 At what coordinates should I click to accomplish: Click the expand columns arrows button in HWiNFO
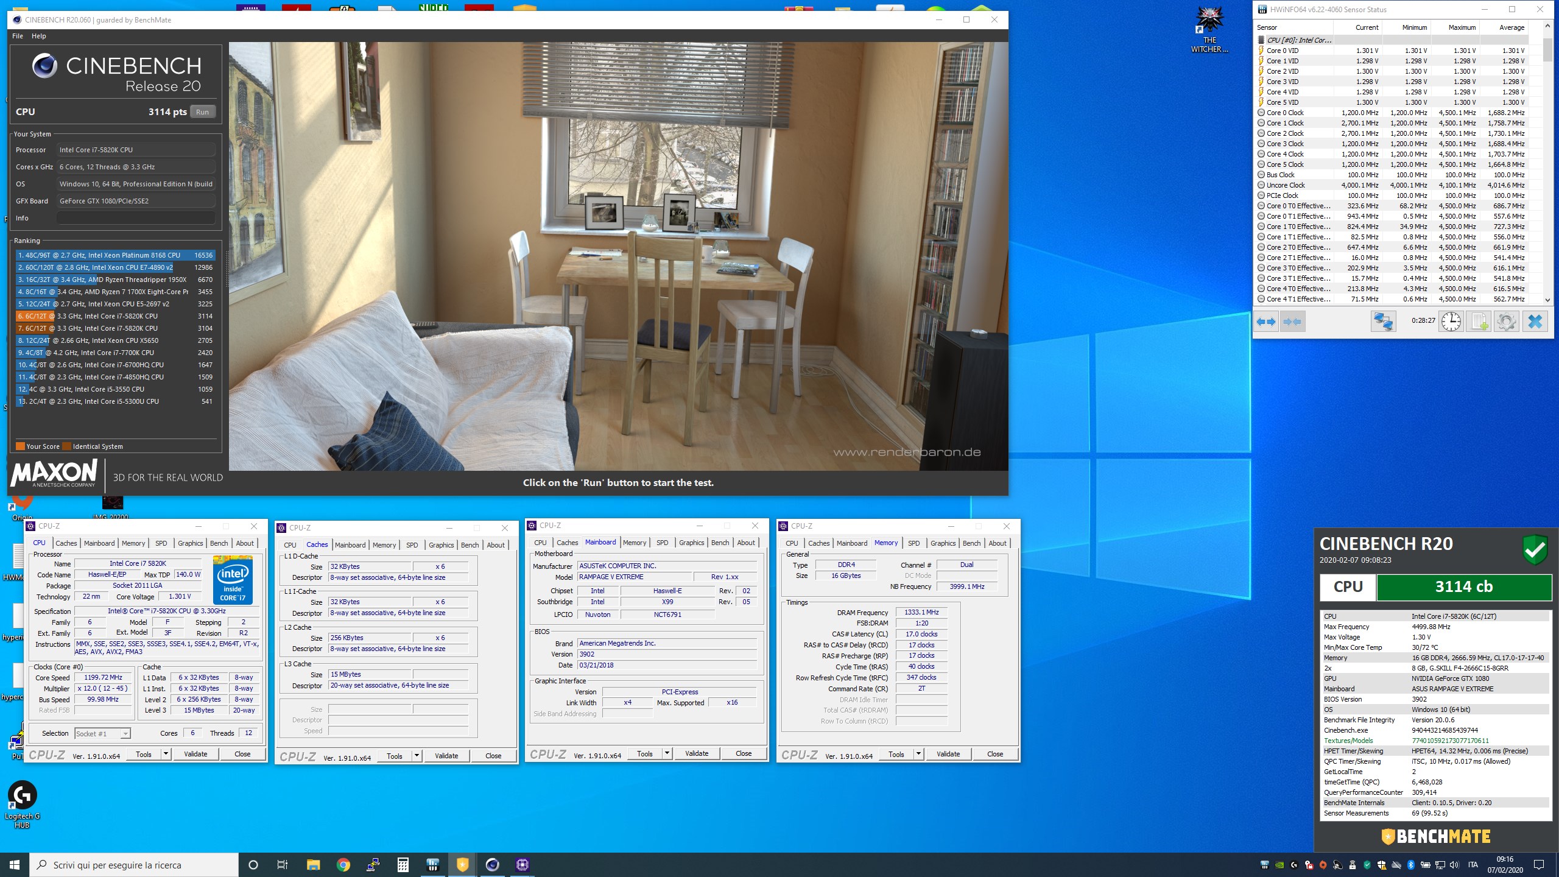pyautogui.click(x=1267, y=321)
